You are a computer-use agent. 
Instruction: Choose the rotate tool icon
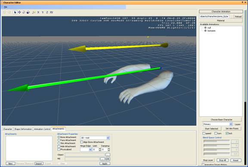[x=24, y=12]
